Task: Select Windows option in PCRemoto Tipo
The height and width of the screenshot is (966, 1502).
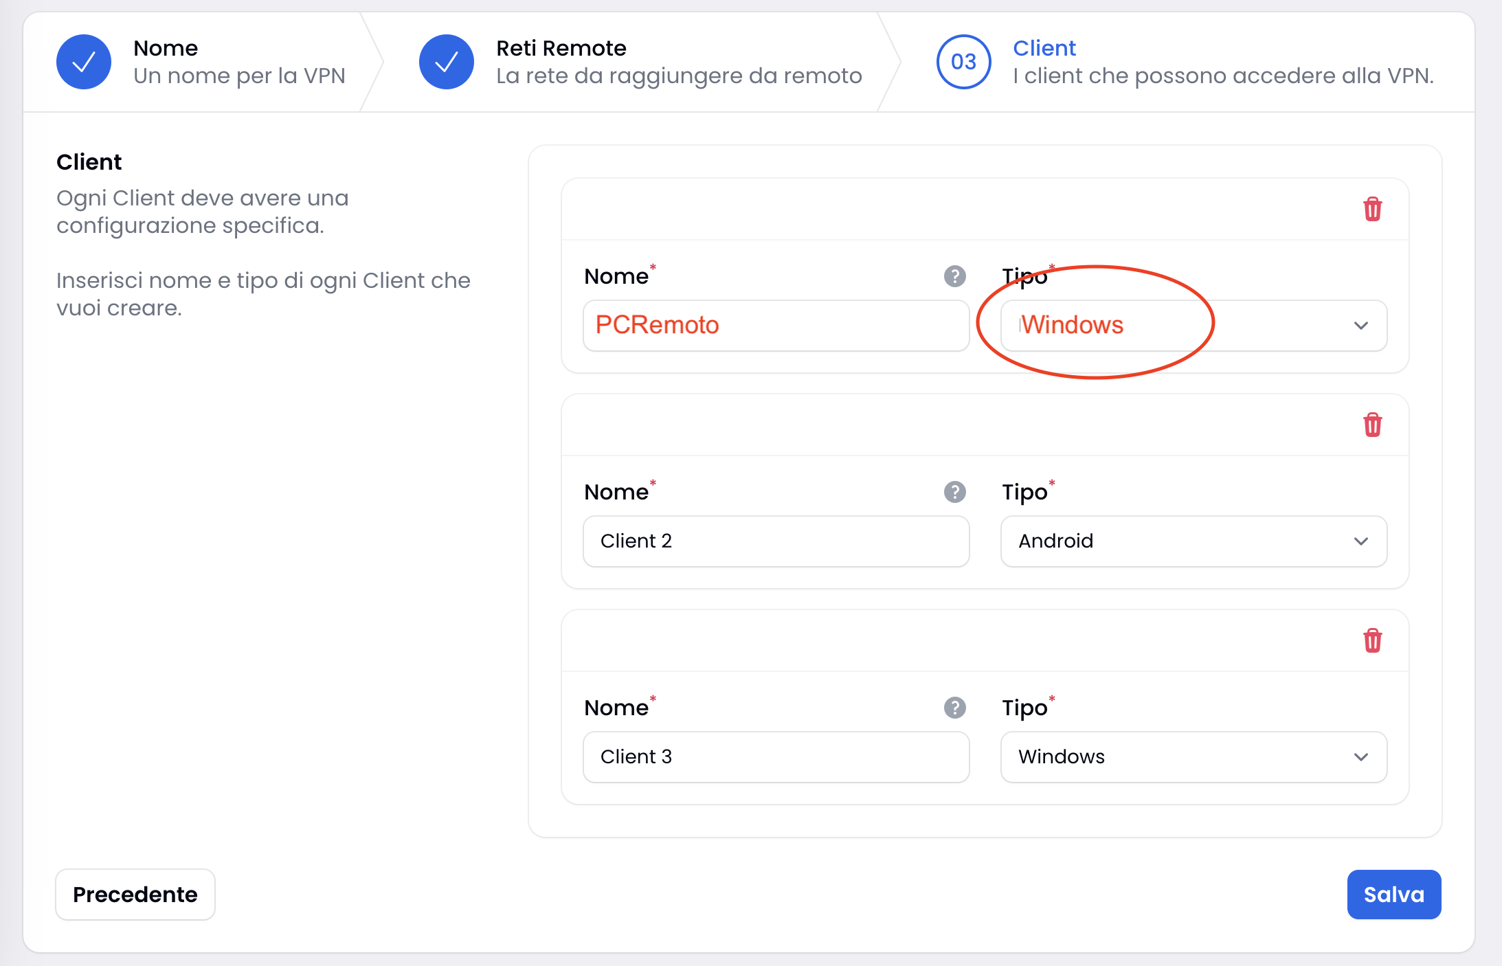Action: (x=1191, y=324)
